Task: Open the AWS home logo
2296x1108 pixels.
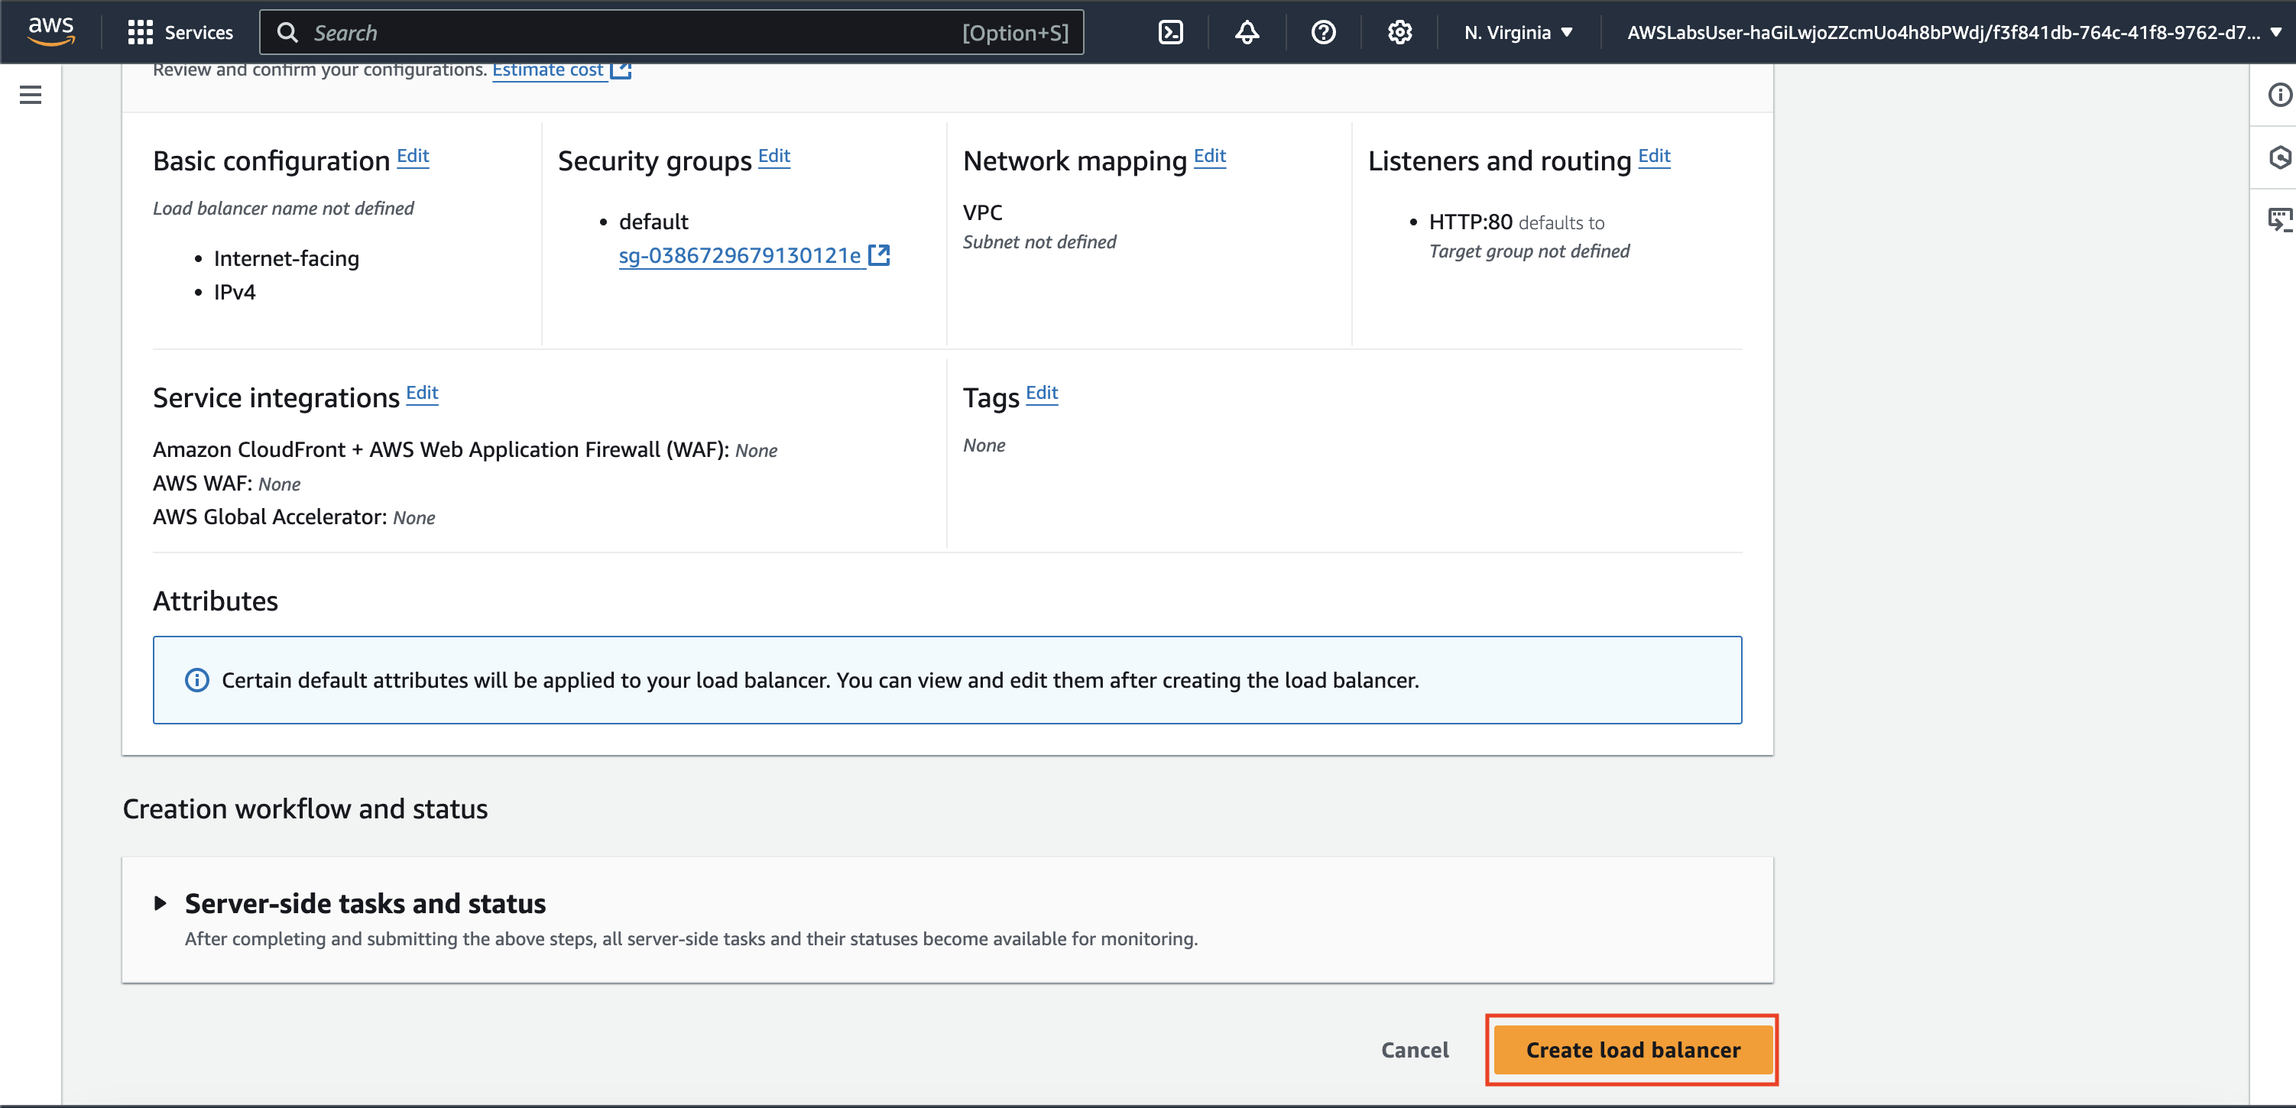Action: coord(50,32)
